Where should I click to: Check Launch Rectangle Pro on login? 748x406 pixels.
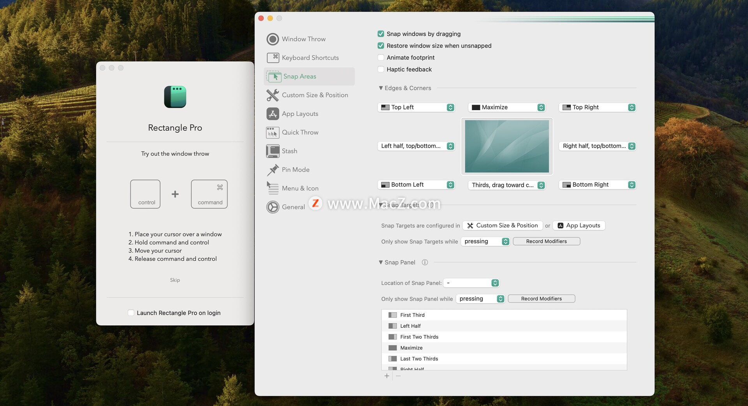point(131,313)
